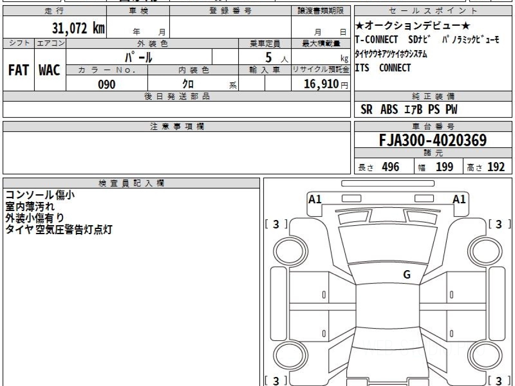Viewport: 515px width, 386px height.
Task: Select the FAT shift type cell
Action: coord(18,70)
